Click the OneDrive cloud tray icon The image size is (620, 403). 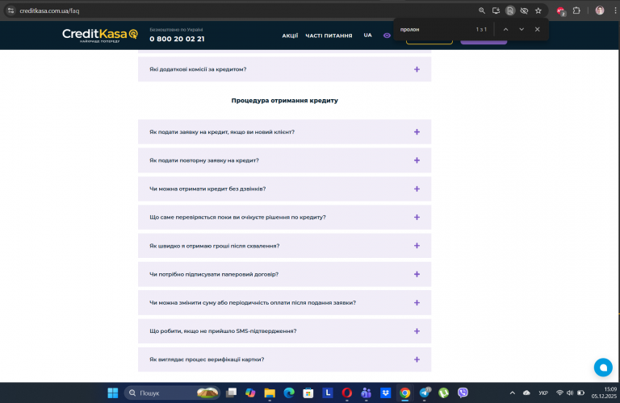(x=526, y=393)
